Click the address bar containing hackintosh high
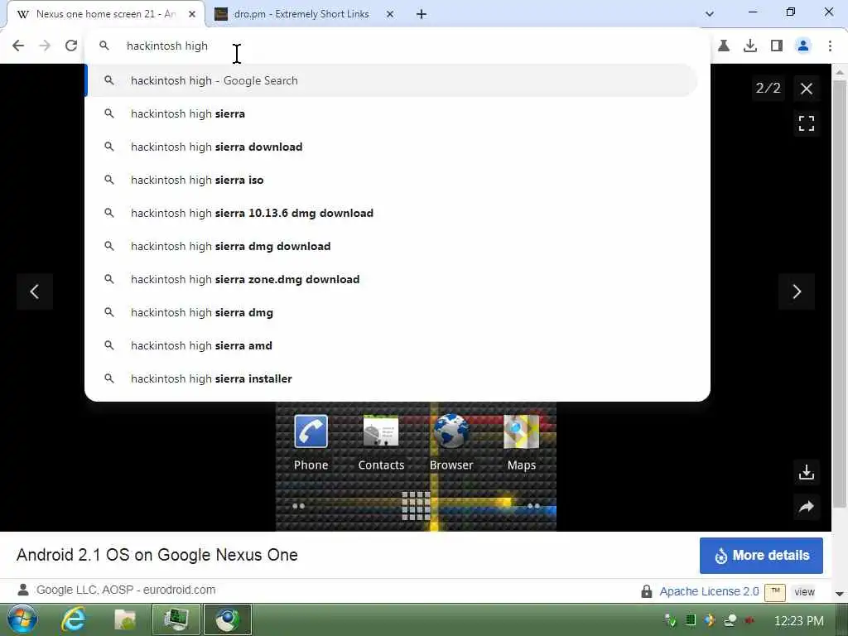Viewport: 848px width, 636px height. coord(397,46)
